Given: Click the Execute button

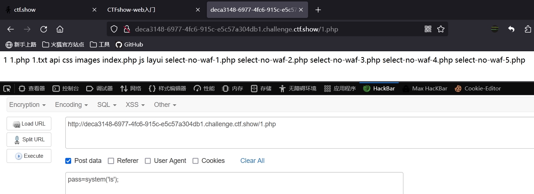Looking at the screenshot, I should pyautogui.click(x=29, y=156).
